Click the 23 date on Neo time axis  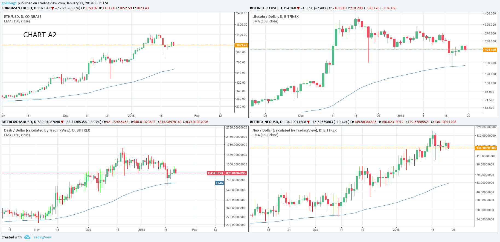click(454, 230)
